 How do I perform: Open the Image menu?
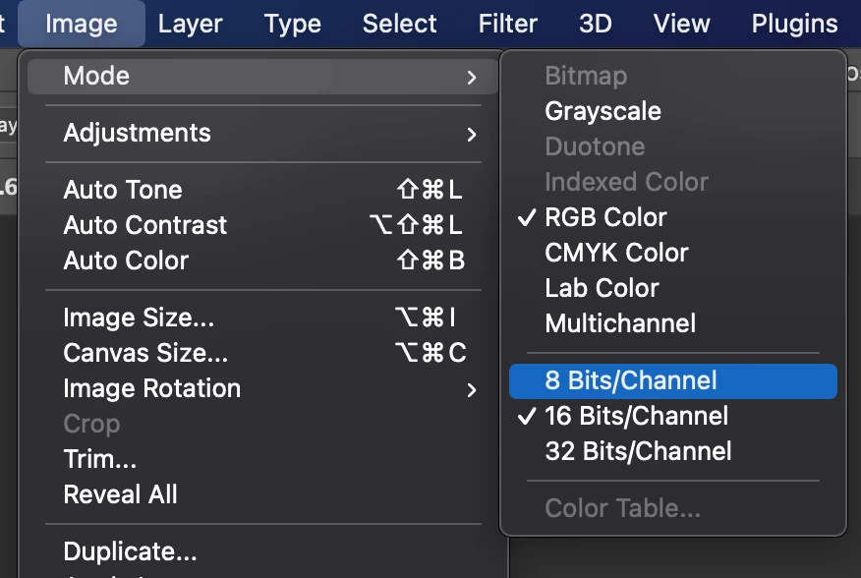[x=82, y=24]
